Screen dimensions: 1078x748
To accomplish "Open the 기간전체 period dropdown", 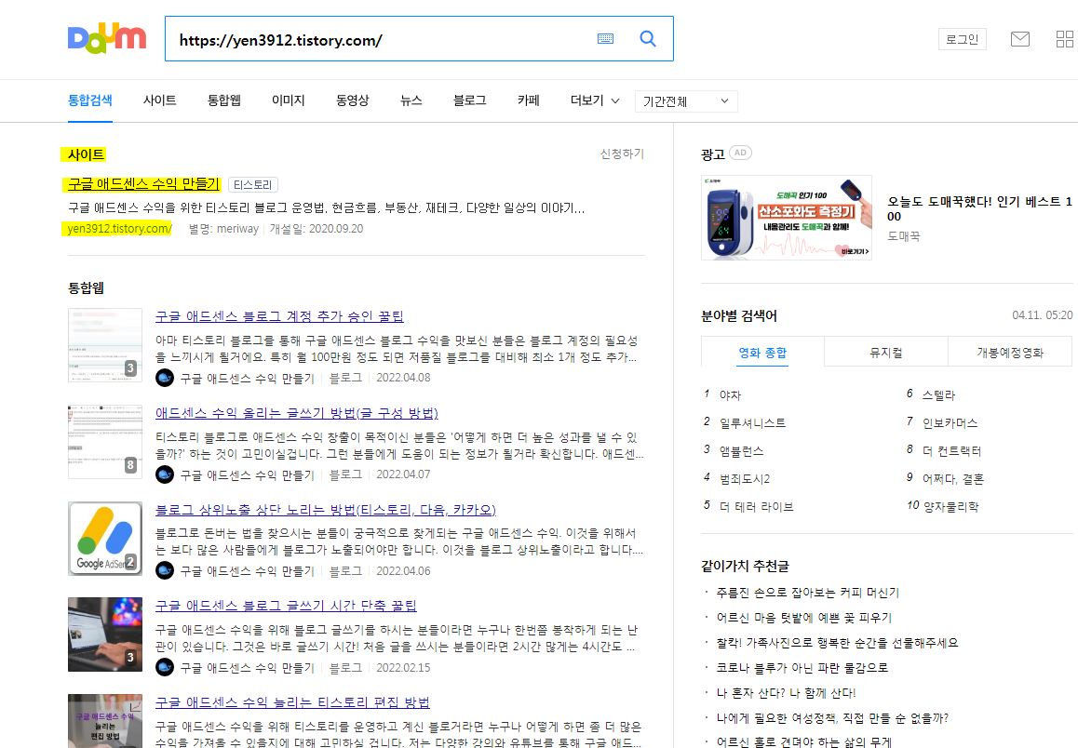I will click(686, 101).
